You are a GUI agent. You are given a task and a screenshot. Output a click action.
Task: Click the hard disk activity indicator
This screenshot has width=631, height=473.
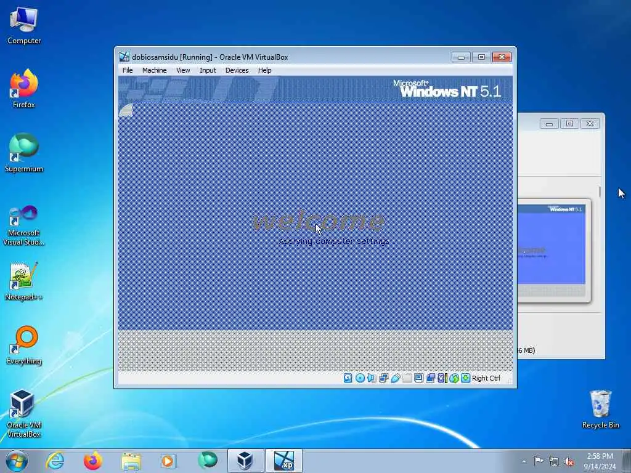[x=348, y=378]
